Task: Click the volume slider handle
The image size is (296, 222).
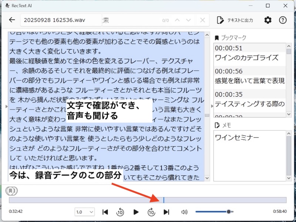Action: tap(229, 212)
